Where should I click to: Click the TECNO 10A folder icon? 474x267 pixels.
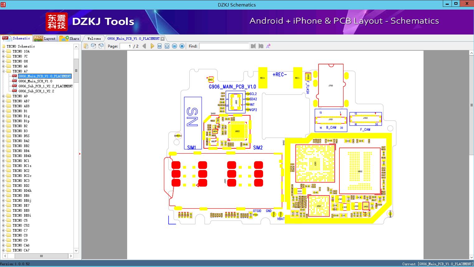point(9,51)
